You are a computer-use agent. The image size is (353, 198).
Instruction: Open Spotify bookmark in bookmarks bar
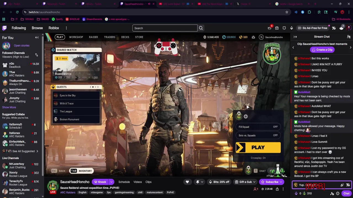(57, 19)
